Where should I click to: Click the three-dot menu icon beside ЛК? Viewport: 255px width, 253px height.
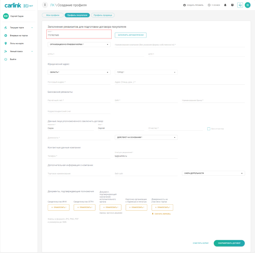pos(45,5)
